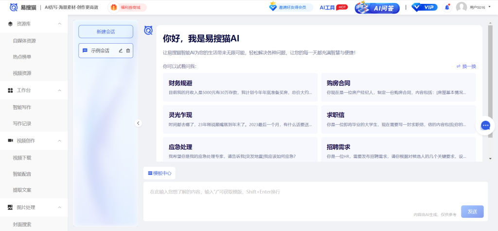498x231 pixels.
Task: Open the blue floating chat support icon
Action: (x=485, y=126)
